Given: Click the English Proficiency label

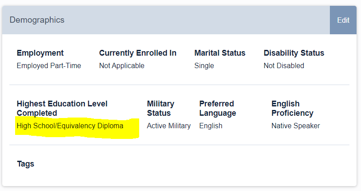Looking at the screenshot, I should click(293, 109).
